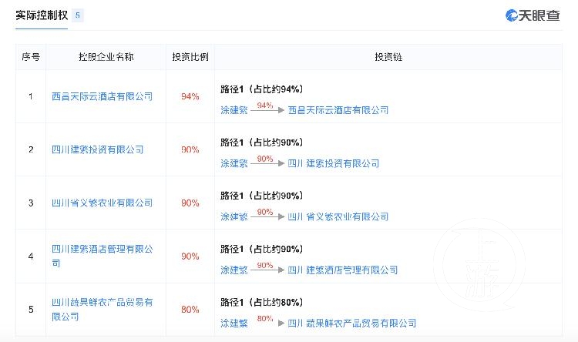Click 涂建繁 in the second investment chain

[x=234, y=163]
